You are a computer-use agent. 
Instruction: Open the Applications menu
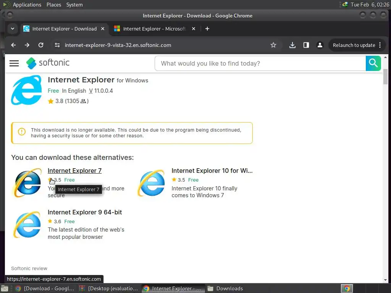27,5
